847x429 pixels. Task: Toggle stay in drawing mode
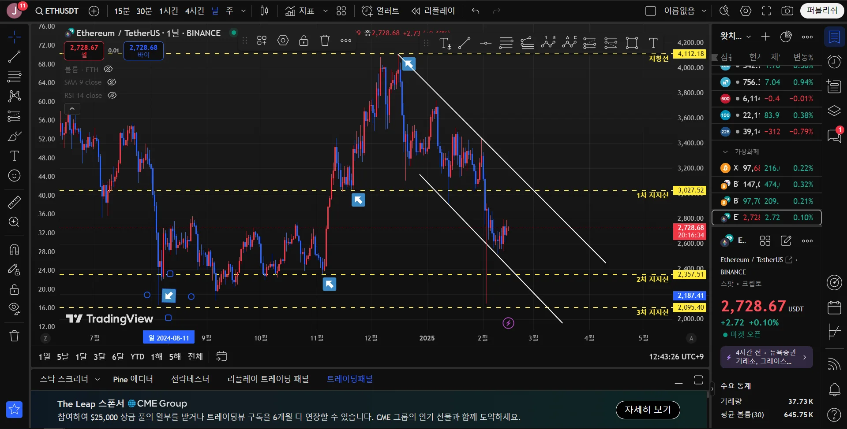pyautogui.click(x=15, y=269)
